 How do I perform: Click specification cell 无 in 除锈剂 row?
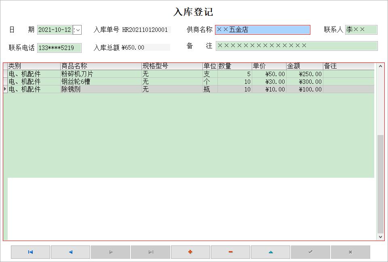(172, 89)
